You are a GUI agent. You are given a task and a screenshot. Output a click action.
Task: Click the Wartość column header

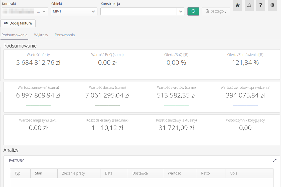coord(174,173)
